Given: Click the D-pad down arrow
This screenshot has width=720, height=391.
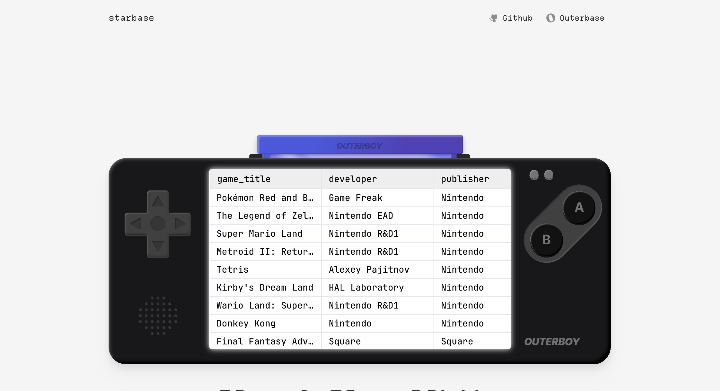Looking at the screenshot, I should click(x=158, y=246).
